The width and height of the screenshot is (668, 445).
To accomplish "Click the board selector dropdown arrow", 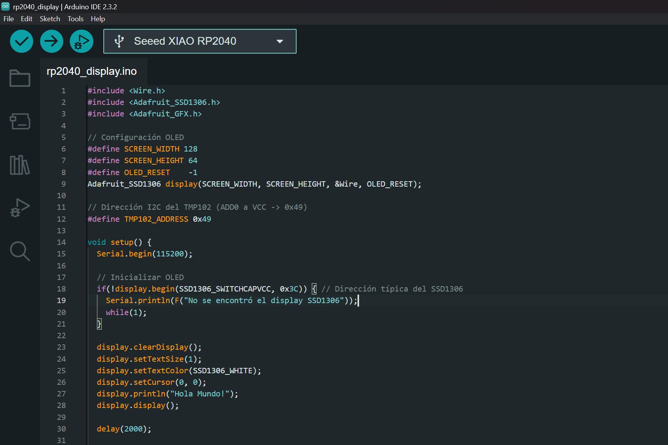I will [280, 41].
